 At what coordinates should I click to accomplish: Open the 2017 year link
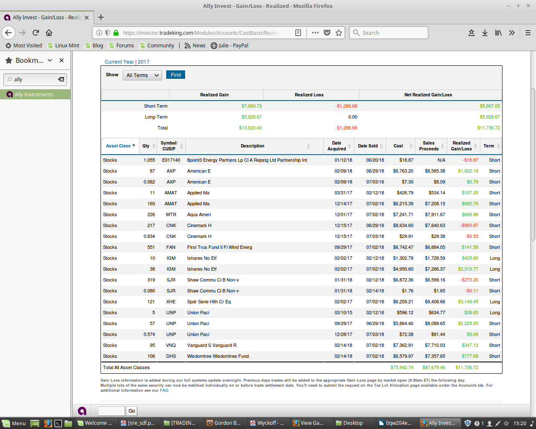pos(144,62)
